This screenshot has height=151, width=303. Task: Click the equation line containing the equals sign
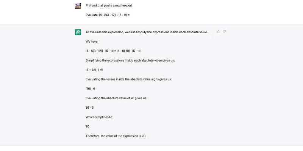(113, 51)
